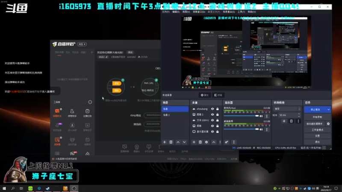Screen dimensions: 342x192
Task: Click the 退出 button in OBS controls
Action: coord(317,142)
